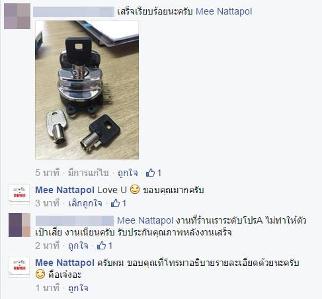The height and width of the screenshot is (299, 322).
Task: Open the blurred avatar on the third comment
Action: [x=19, y=225]
